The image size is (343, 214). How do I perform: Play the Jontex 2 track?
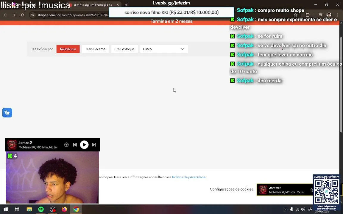(x=84, y=144)
